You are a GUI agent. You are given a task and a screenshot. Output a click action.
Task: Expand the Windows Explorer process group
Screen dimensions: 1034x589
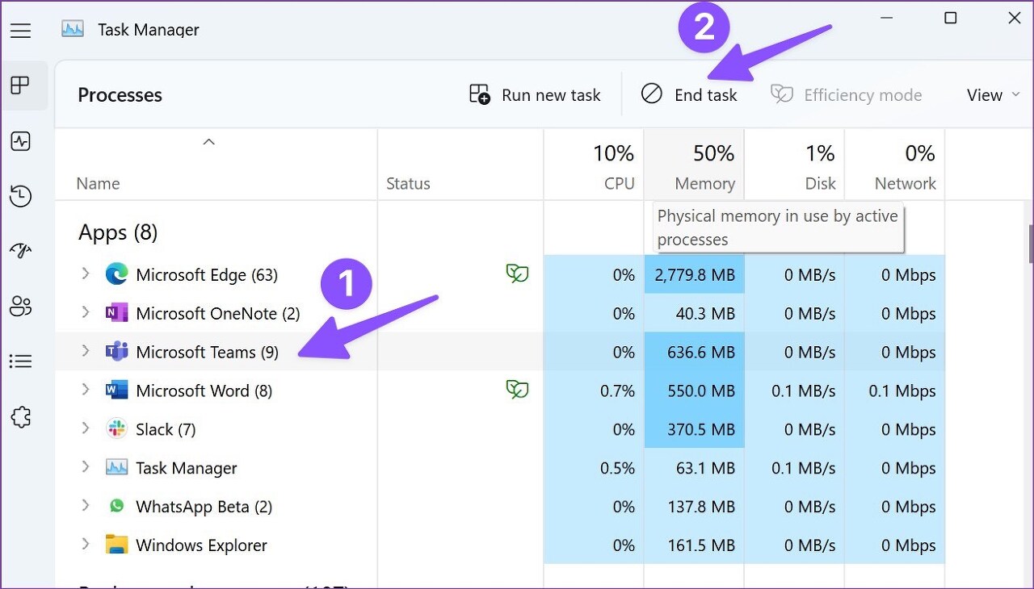[85, 545]
